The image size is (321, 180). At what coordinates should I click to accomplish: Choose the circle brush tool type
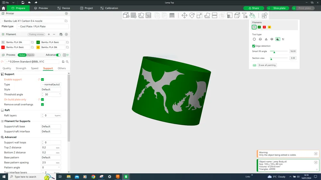[x=254, y=39]
